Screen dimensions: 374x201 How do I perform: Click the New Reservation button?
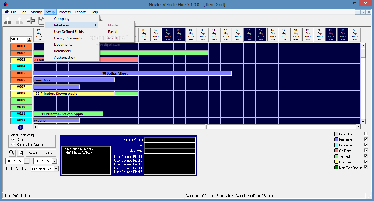pyautogui.click(x=41, y=153)
